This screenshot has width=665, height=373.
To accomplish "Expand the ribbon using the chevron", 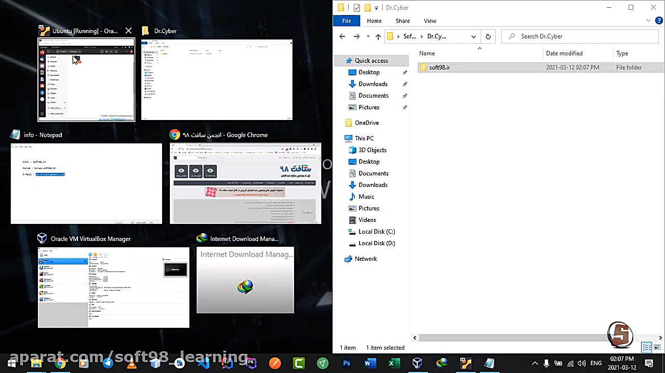I will [648, 21].
